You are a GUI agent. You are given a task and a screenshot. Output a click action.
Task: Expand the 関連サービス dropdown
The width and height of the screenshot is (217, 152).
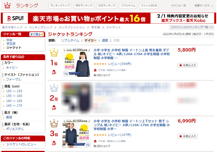point(204,6)
